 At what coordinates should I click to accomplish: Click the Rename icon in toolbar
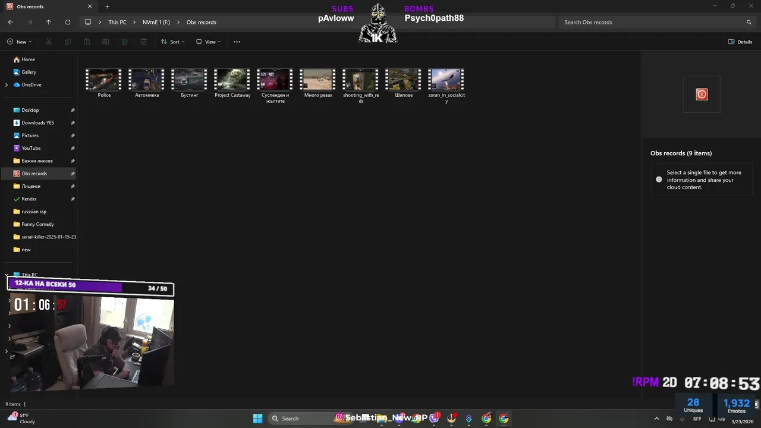coord(106,42)
